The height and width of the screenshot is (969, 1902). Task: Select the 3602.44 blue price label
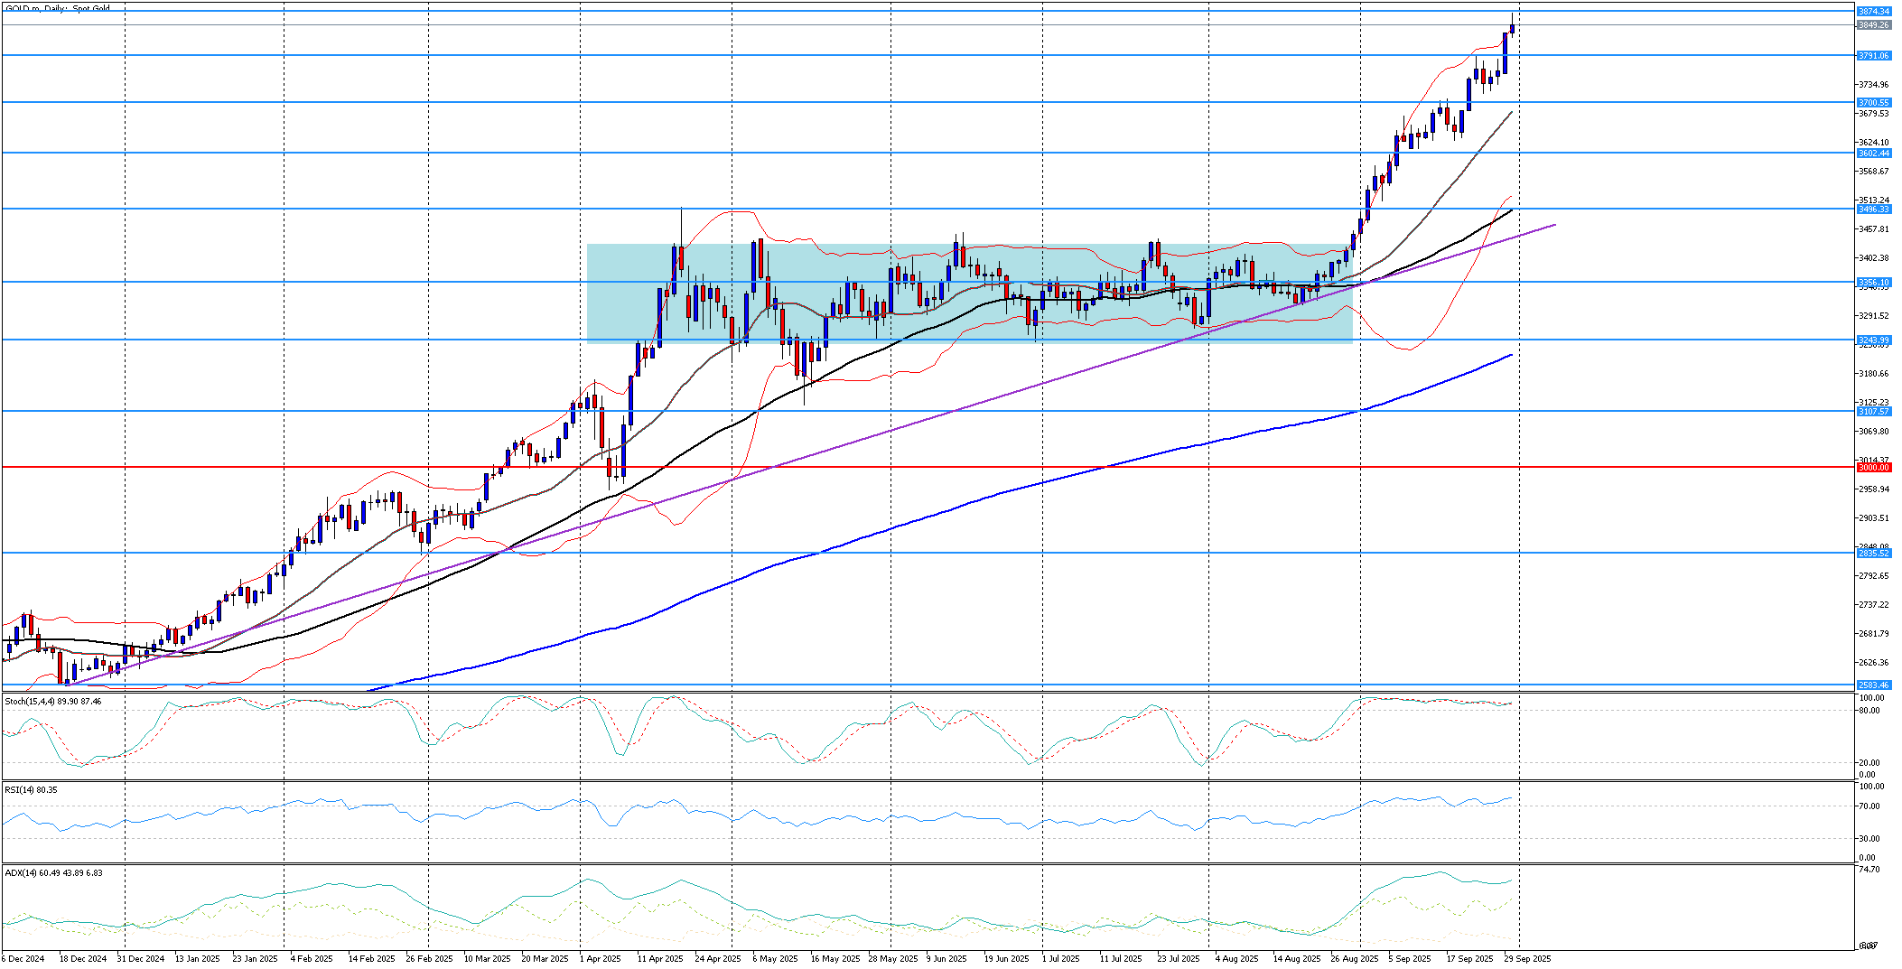[1873, 154]
